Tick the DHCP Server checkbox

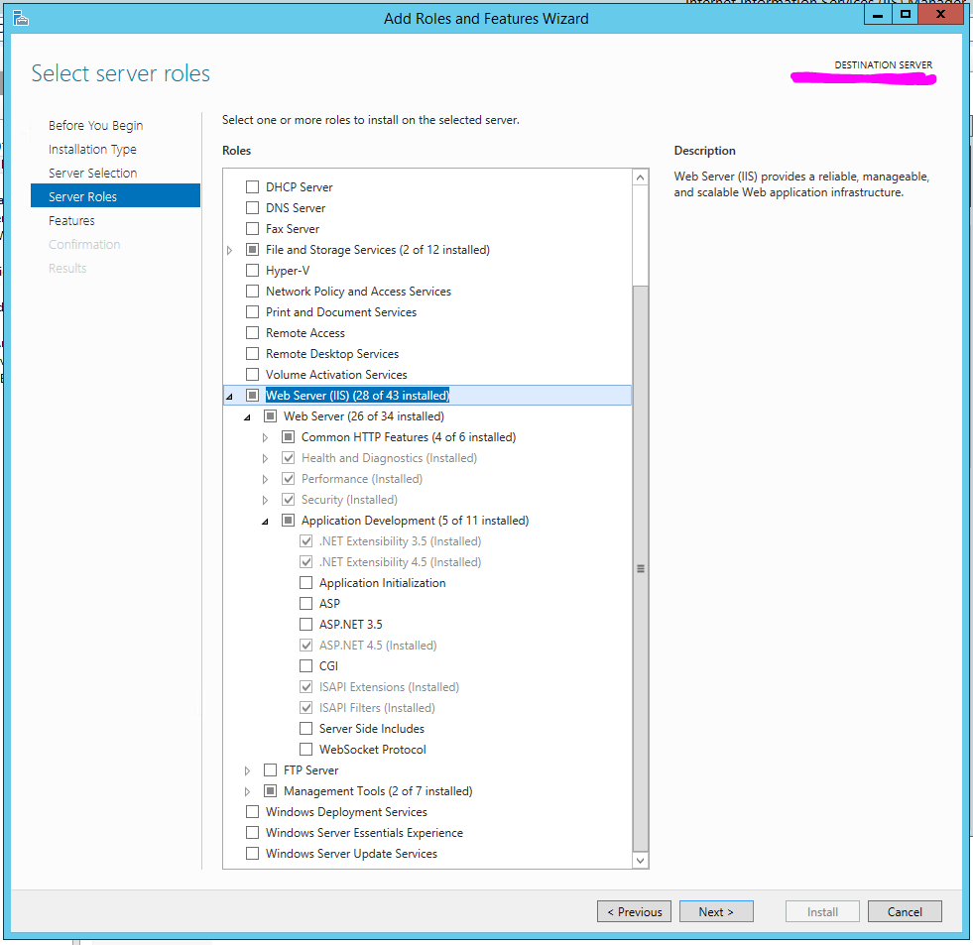pyautogui.click(x=253, y=186)
